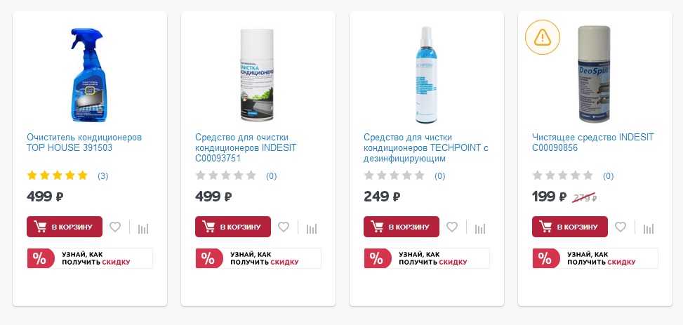The image size is (683, 325).
Task: Compare INDESIT C00090856 using bars icon
Action: tap(649, 228)
